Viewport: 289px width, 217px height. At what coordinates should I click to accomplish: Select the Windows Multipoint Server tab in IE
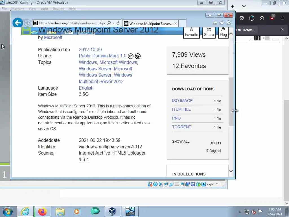(x=150, y=23)
